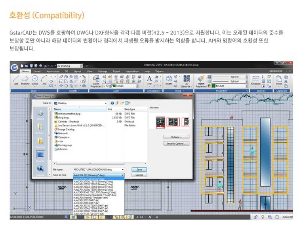Screen dimensions: 301x229
Task: Click the Security Options button
Action: tap(176, 144)
